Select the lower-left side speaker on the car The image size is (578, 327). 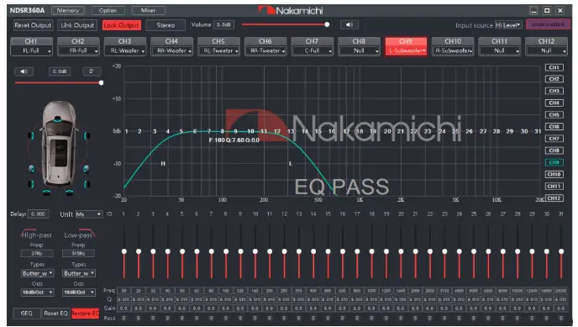point(31,183)
